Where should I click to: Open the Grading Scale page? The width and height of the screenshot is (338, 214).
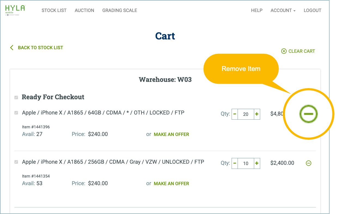pos(120,10)
